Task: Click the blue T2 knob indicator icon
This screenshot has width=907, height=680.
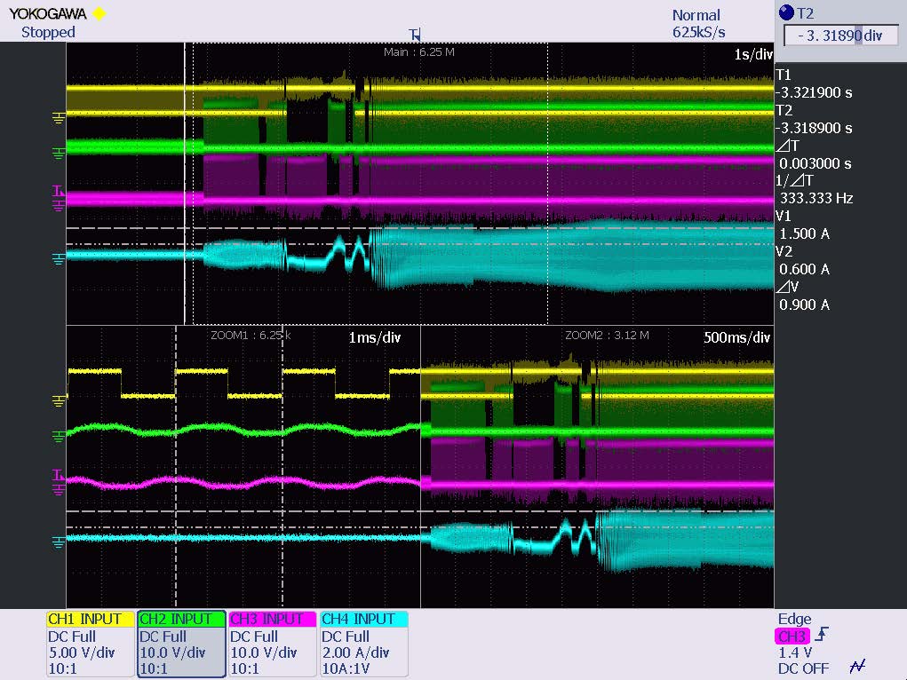Action: click(787, 12)
